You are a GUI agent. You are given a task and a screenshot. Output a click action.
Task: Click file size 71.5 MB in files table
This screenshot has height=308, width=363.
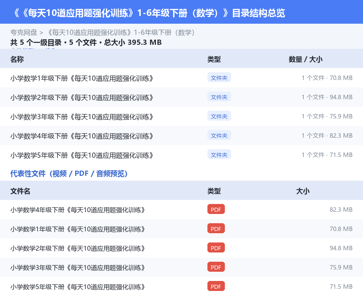point(341,286)
